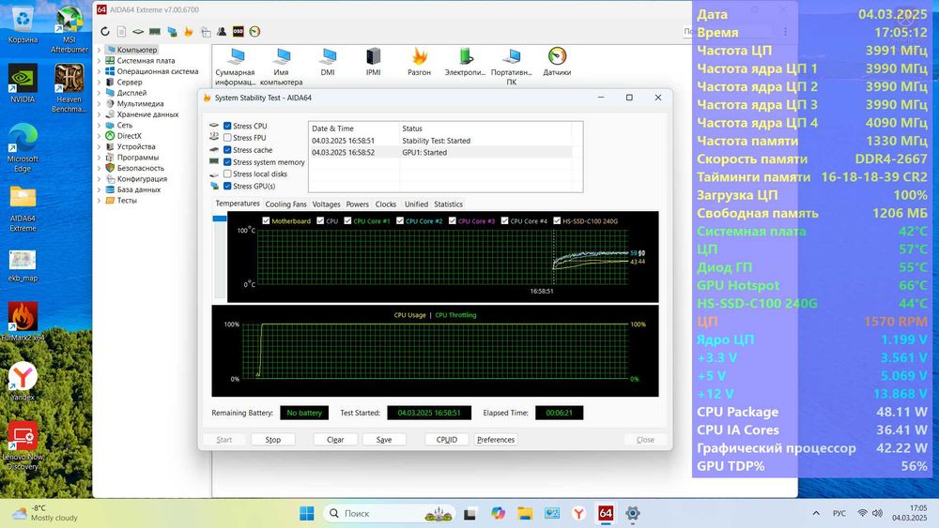Enable the Stress FPU checkbox

click(x=227, y=138)
